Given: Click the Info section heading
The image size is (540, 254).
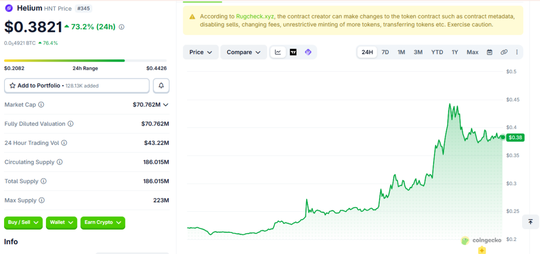Looking at the screenshot, I should (x=11, y=242).
